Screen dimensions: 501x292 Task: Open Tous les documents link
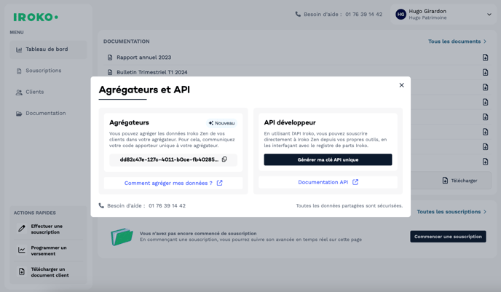[x=457, y=42]
